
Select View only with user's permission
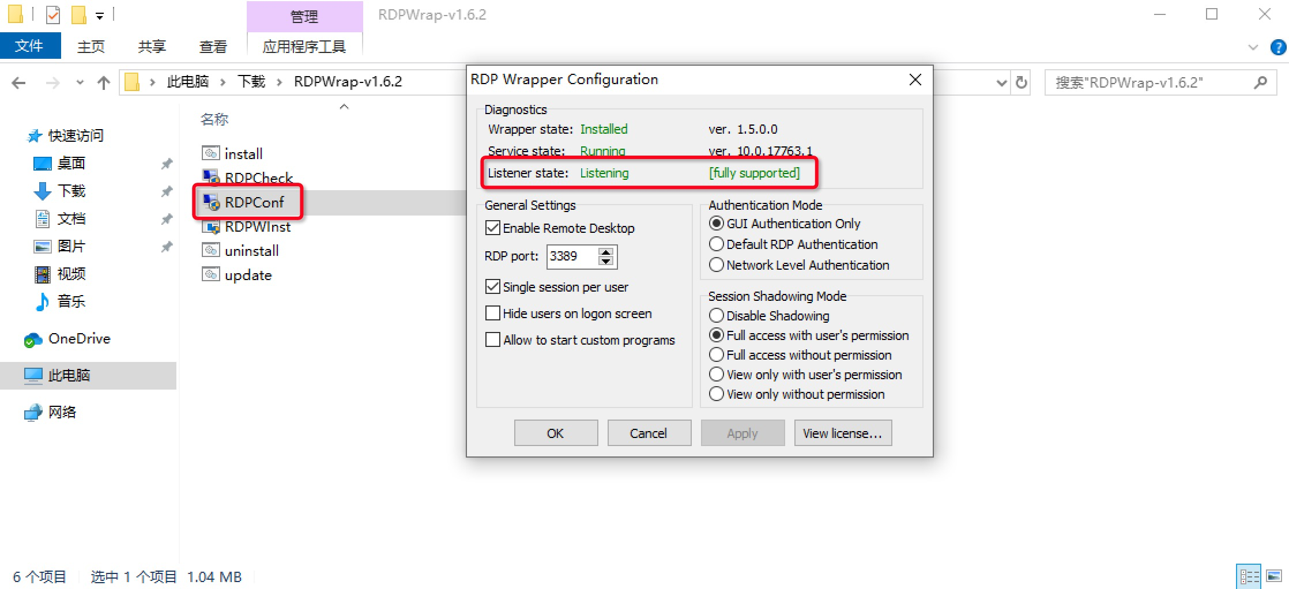[717, 374]
